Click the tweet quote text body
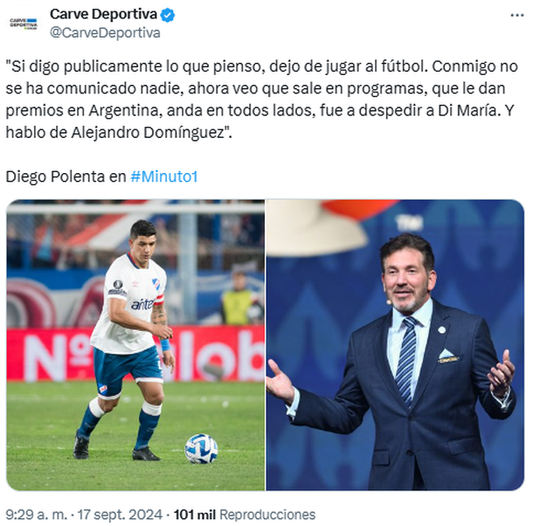 (262, 100)
